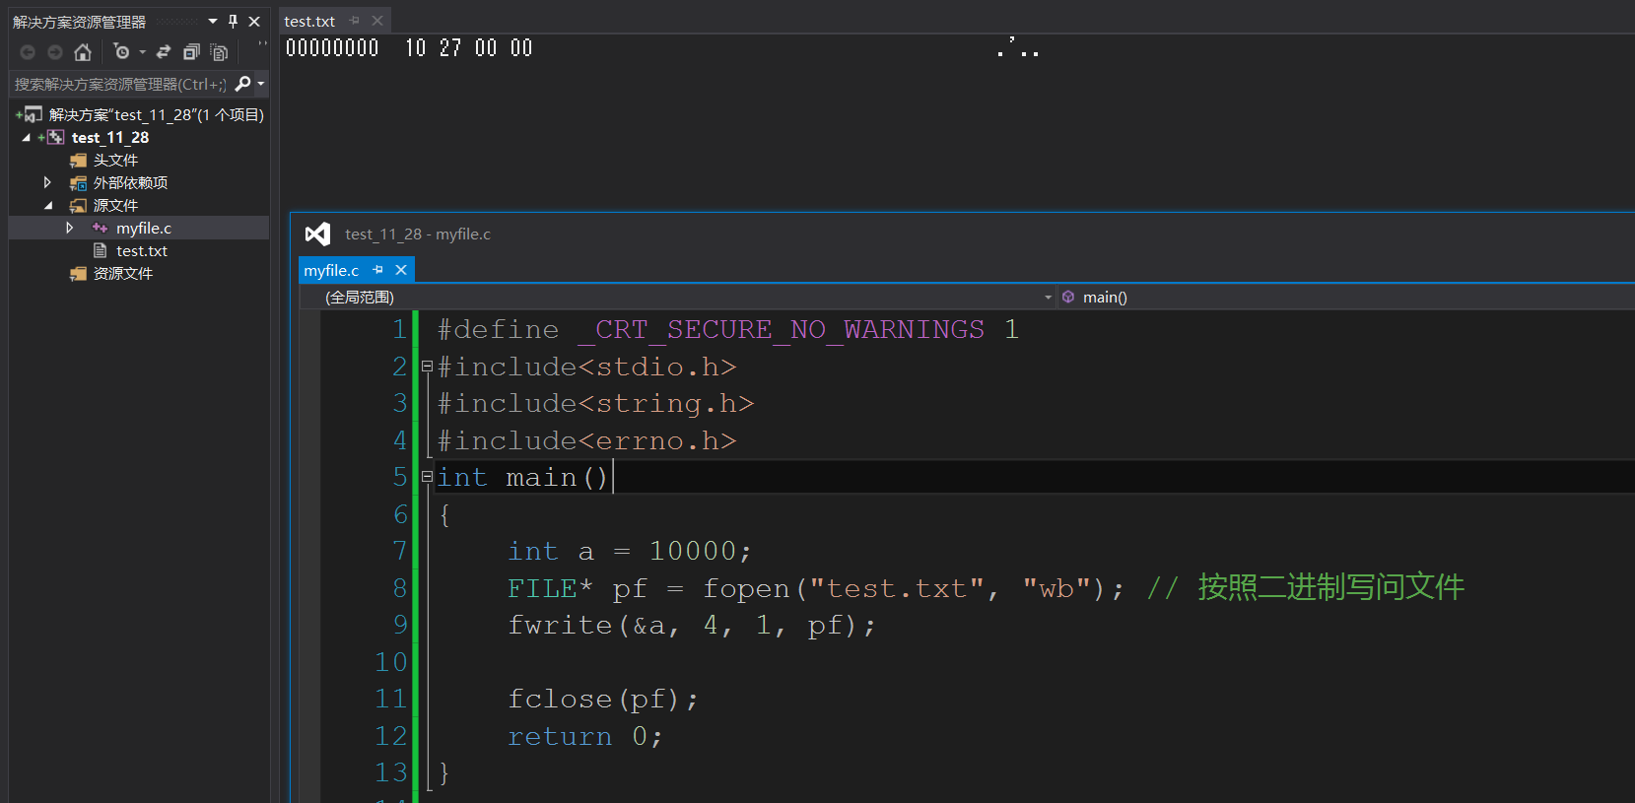Collapse the 源文件 folder node
The image size is (1635, 803).
click(47, 205)
